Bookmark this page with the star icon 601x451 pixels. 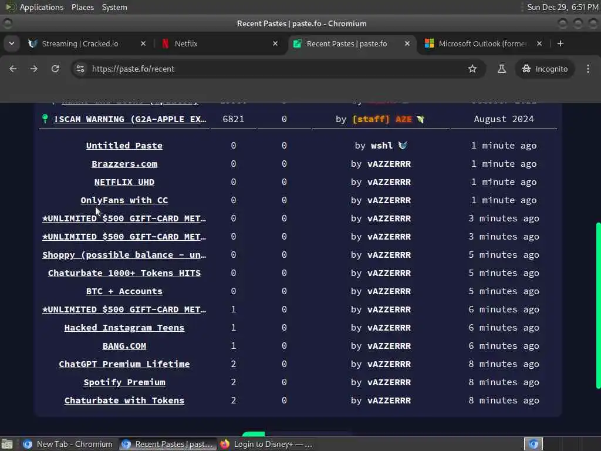tap(472, 69)
